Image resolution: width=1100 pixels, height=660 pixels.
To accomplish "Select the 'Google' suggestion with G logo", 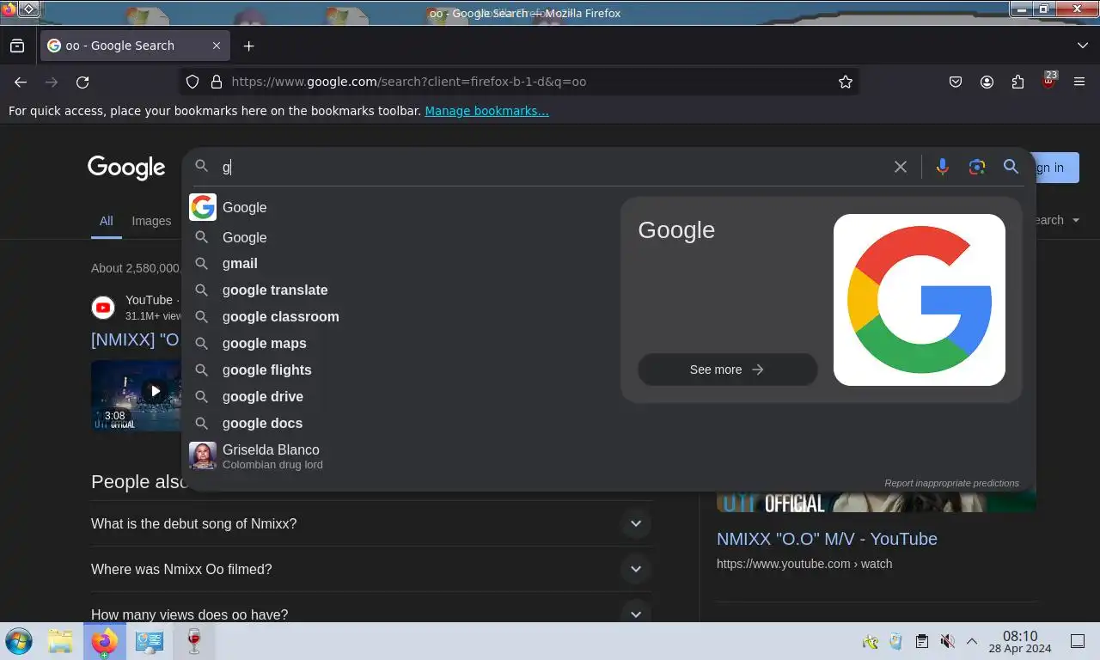I will [x=400, y=207].
